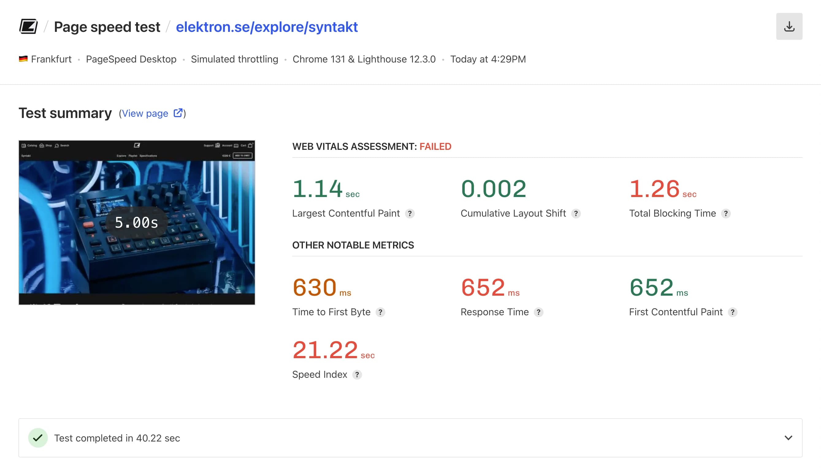This screenshot has height=470, width=821.
Task: Click the Time to First Byte question mark
Action: point(381,312)
